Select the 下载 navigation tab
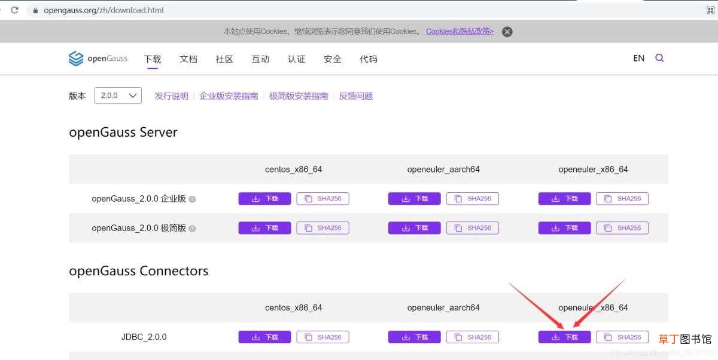The image size is (718, 360). tap(153, 59)
